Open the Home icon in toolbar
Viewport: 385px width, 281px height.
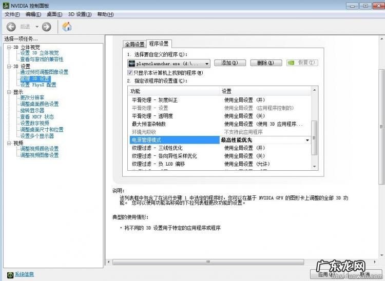(x=67, y=27)
